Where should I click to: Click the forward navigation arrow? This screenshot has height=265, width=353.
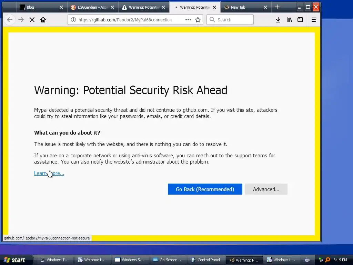21,20
